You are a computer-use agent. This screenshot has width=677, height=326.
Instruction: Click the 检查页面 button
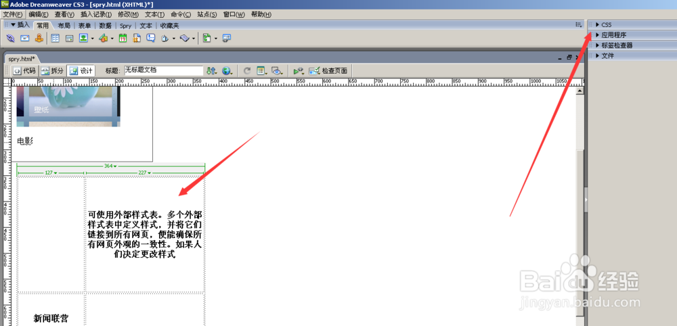(329, 71)
